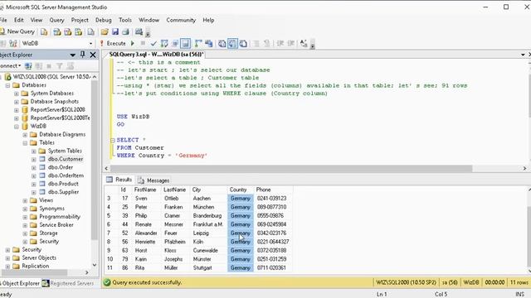The height and width of the screenshot is (298, 531).
Task: Expand the Database Snapshots node
Action: point(17,102)
